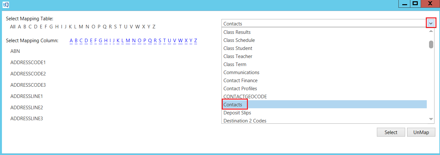Jump to mapping columns starting with R

155,41
